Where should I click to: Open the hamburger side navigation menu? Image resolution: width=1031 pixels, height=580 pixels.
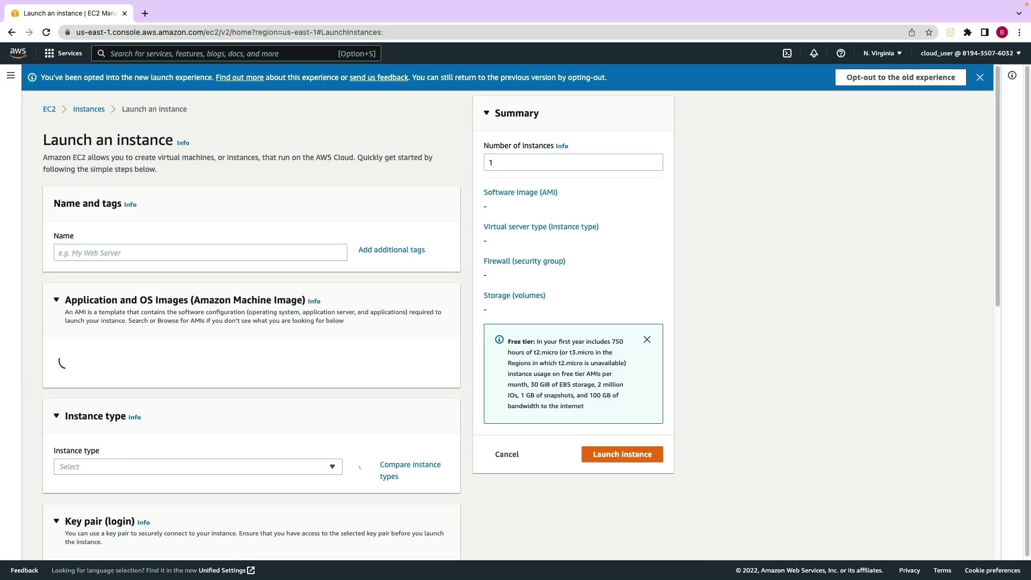pos(10,75)
